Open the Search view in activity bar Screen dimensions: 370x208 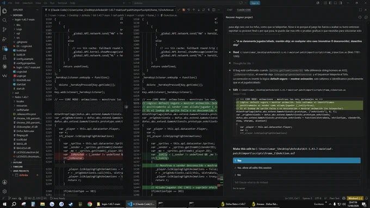[x=4, y=20]
